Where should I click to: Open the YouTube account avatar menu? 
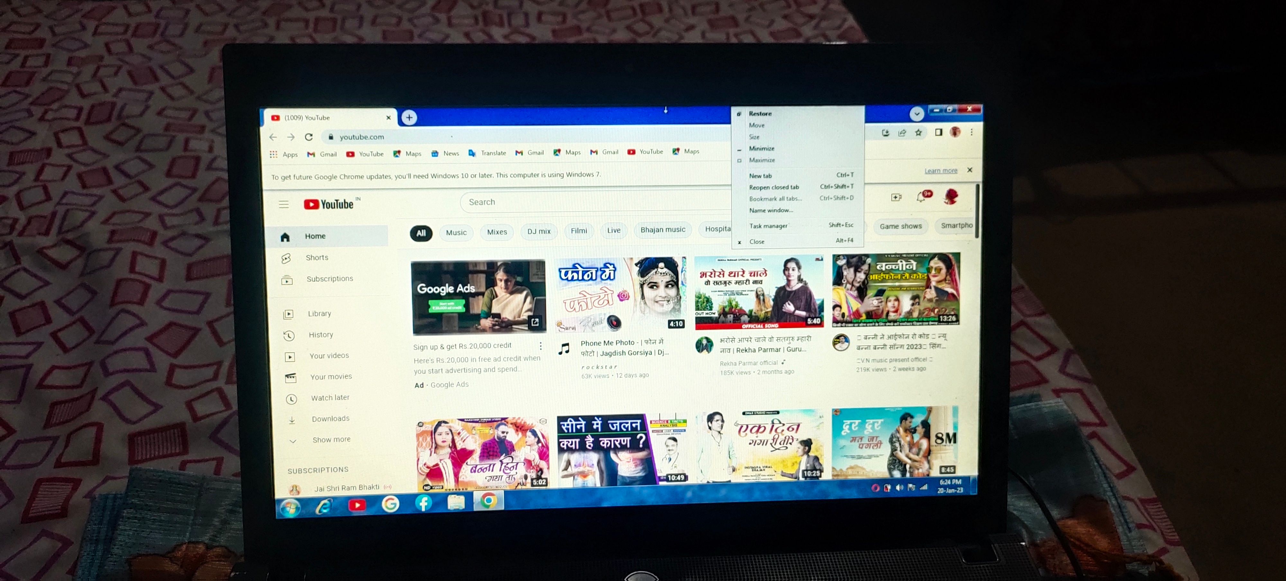pos(951,196)
